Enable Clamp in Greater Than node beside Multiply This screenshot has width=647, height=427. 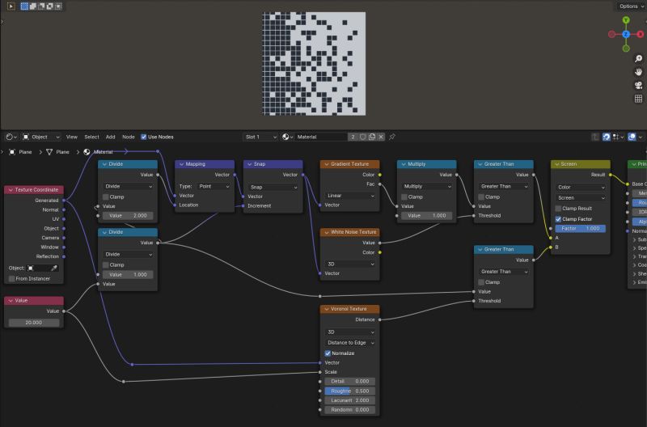tap(481, 197)
